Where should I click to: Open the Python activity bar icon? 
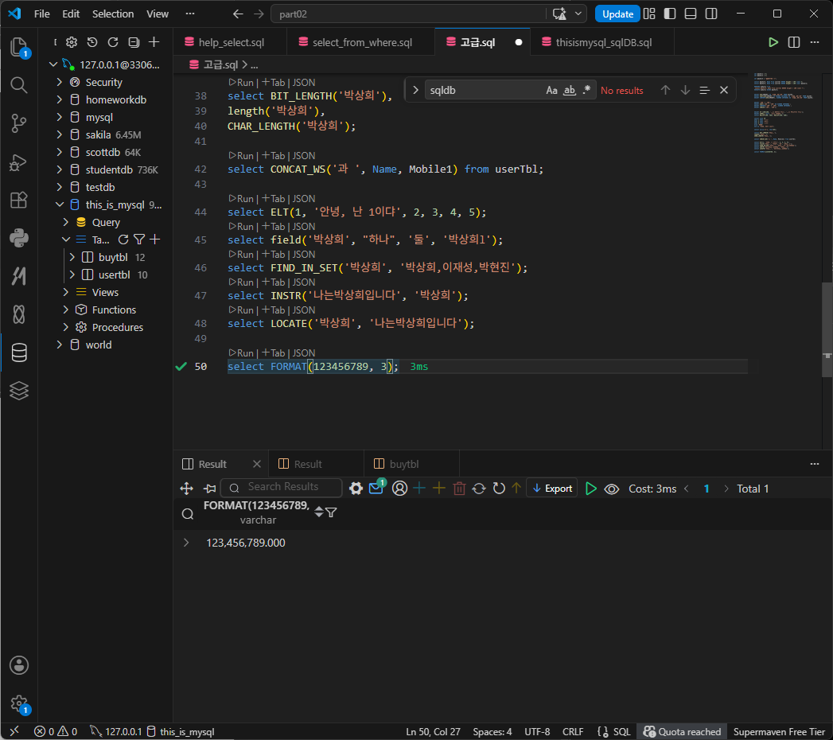pos(19,238)
